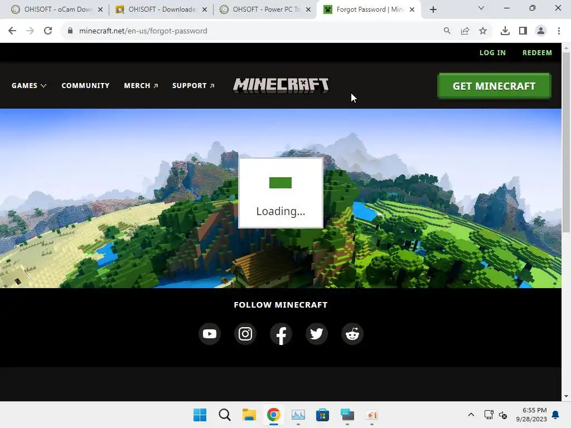
Task: Click scrollbar down arrow
Action: [566, 396]
